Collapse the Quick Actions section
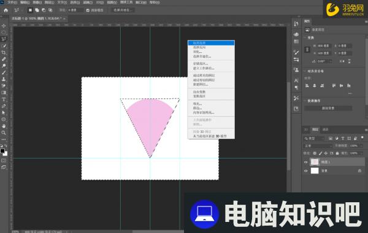Screen dimensions: 368x233 pos(305,101)
